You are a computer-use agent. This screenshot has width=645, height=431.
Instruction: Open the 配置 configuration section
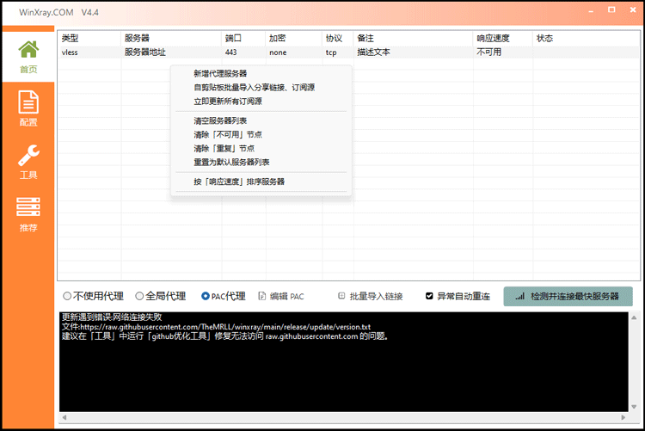(28, 108)
